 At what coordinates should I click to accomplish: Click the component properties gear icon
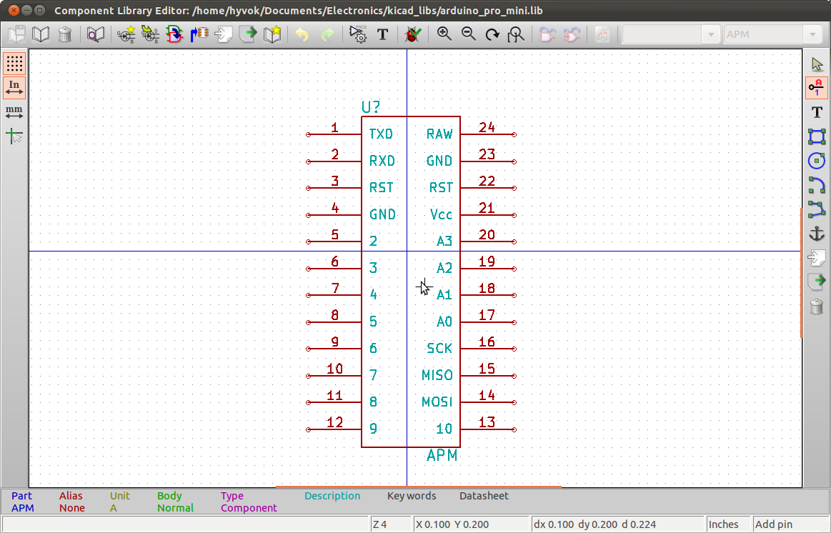click(357, 34)
